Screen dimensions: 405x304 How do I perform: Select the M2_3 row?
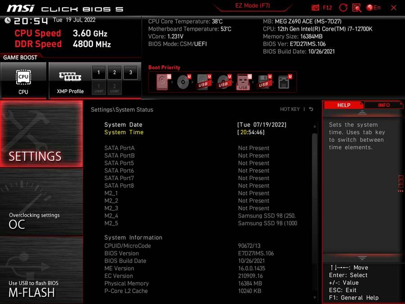[x=201, y=208]
